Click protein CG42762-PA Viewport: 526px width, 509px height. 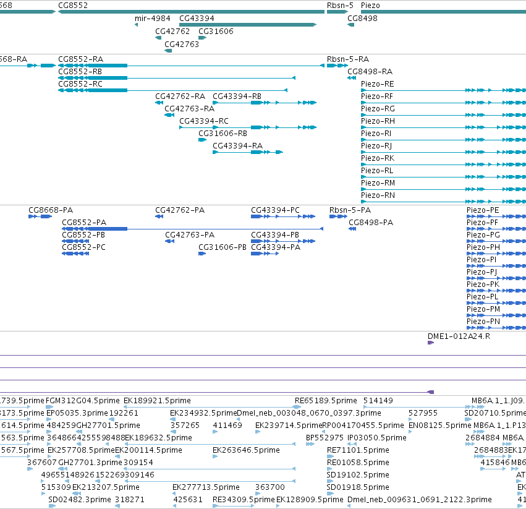180,210
